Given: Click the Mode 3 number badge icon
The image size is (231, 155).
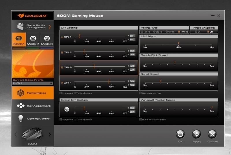Looking at the screenshot, I should pos(47,38).
